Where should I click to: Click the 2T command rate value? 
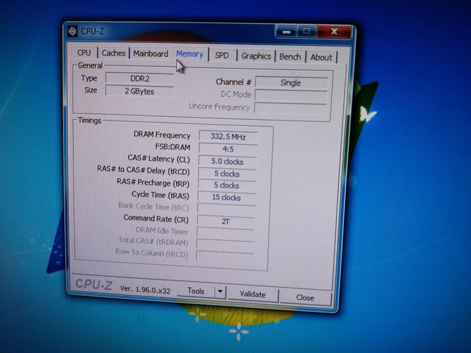click(225, 221)
